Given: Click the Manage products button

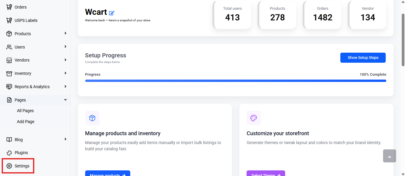Looking at the screenshot, I should coord(108,173).
